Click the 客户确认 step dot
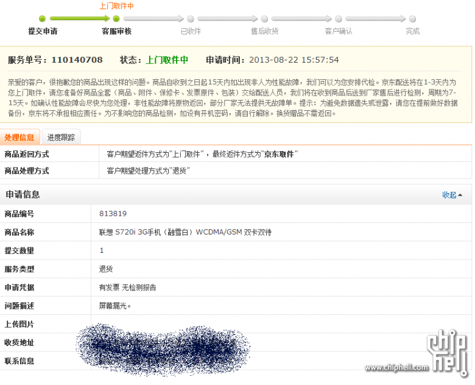Image resolution: width=475 pixels, height=385 pixels. 339,19
